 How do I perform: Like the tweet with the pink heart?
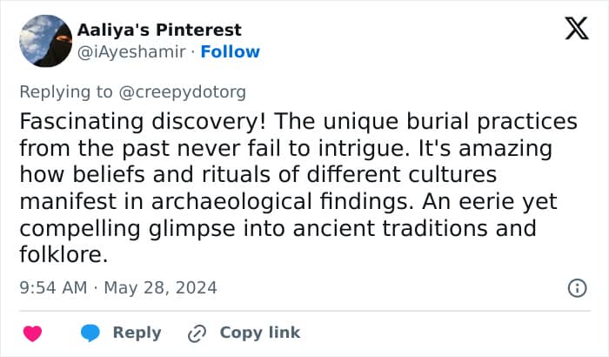point(32,333)
